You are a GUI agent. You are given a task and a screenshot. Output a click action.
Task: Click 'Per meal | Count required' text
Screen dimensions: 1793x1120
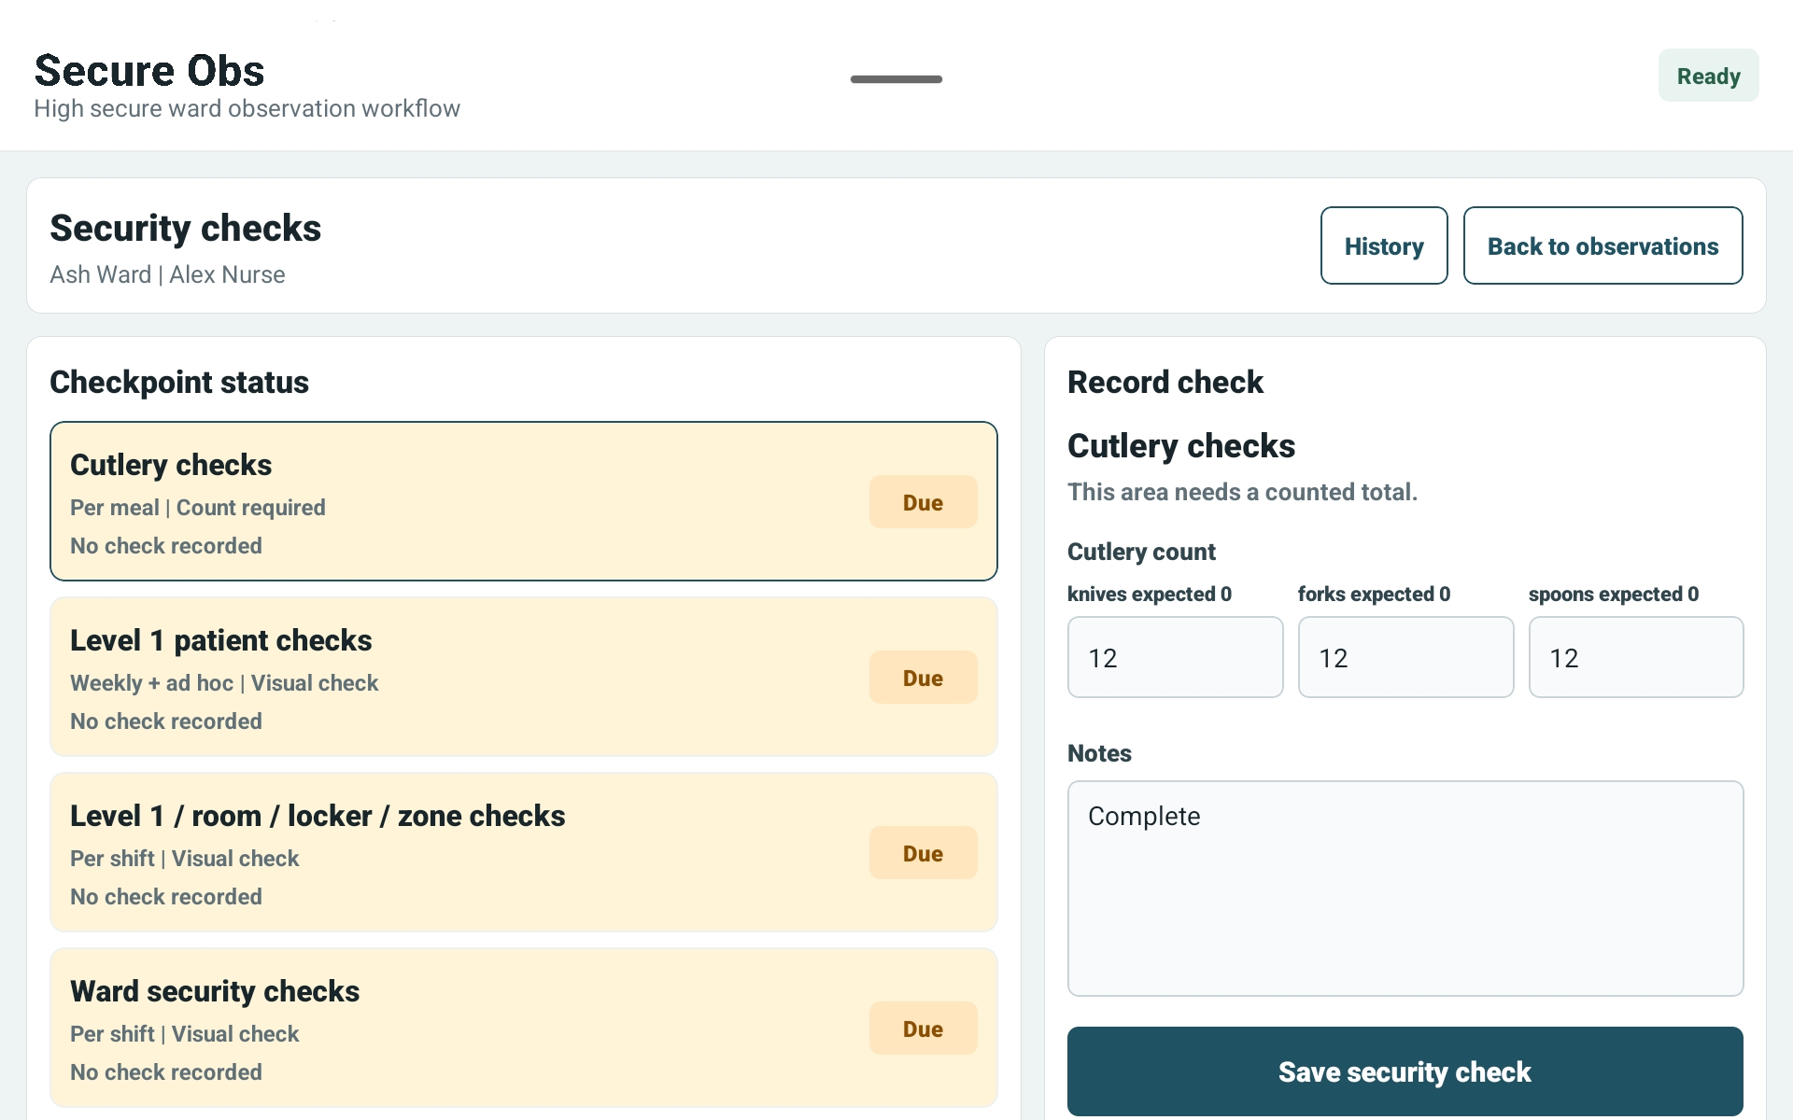(x=198, y=508)
